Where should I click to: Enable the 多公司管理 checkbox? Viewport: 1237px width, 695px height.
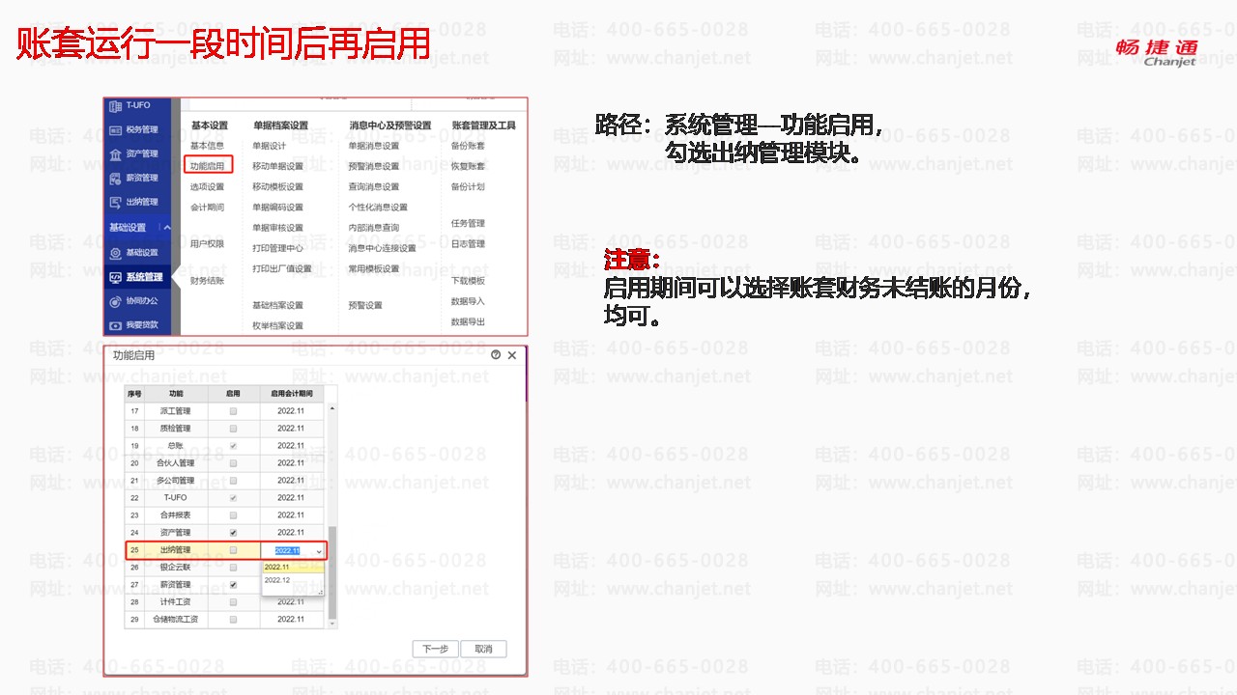(233, 481)
